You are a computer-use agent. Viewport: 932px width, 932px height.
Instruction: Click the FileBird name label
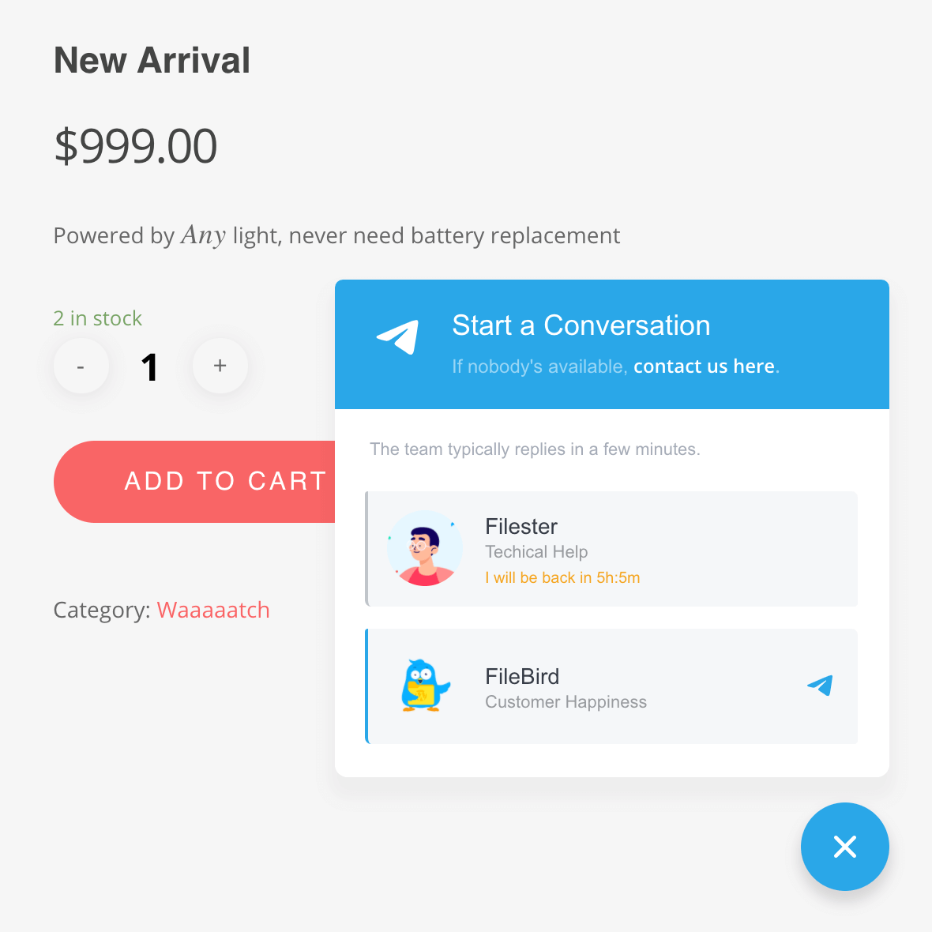(x=522, y=676)
